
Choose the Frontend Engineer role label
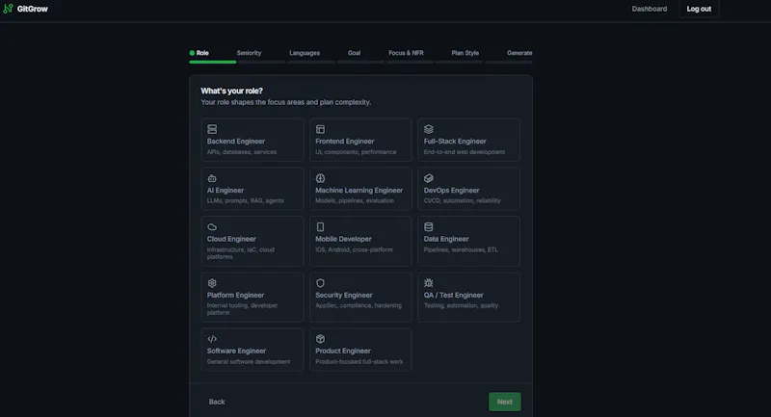(345, 142)
